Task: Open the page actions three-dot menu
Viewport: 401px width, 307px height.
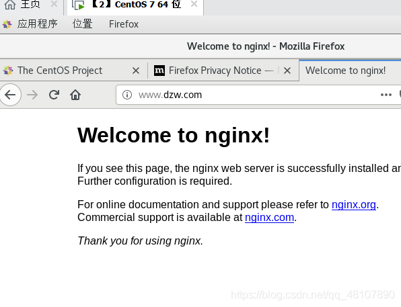Action: [386, 95]
